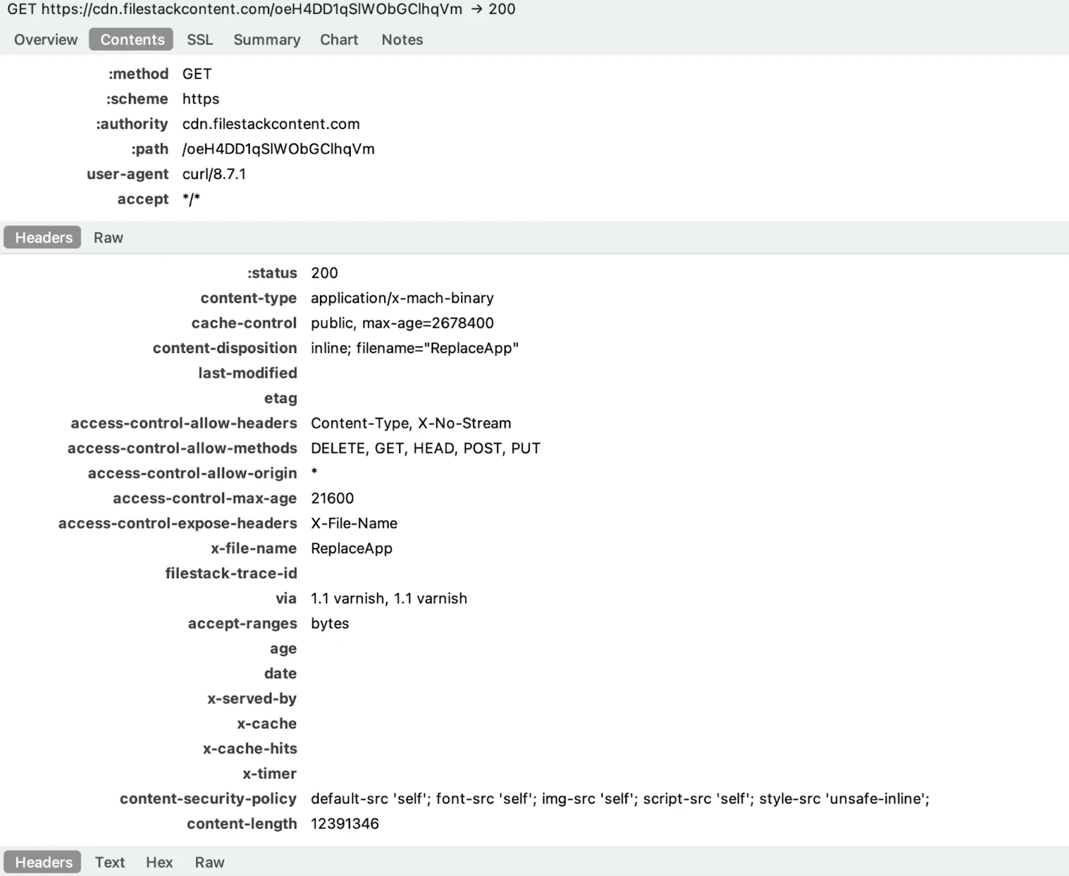Click the user-agent curl/8.7.1 value

(x=214, y=174)
